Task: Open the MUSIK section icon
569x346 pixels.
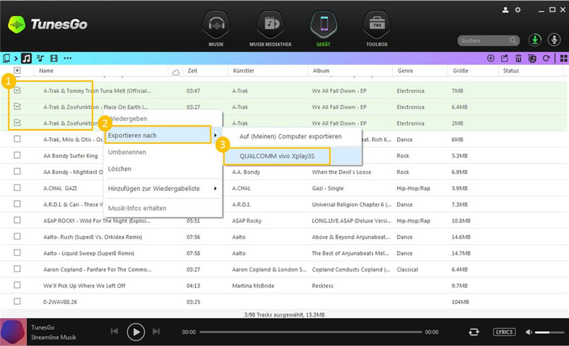Action: tap(216, 25)
